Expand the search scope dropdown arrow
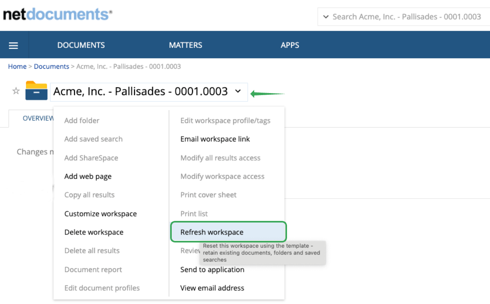Screen dimensions: 490x304 pos(325,17)
